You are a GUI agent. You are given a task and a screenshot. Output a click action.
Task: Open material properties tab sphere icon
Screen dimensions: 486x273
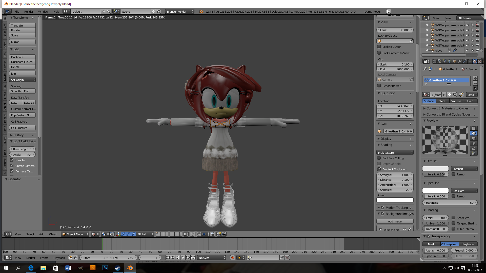(x=475, y=61)
